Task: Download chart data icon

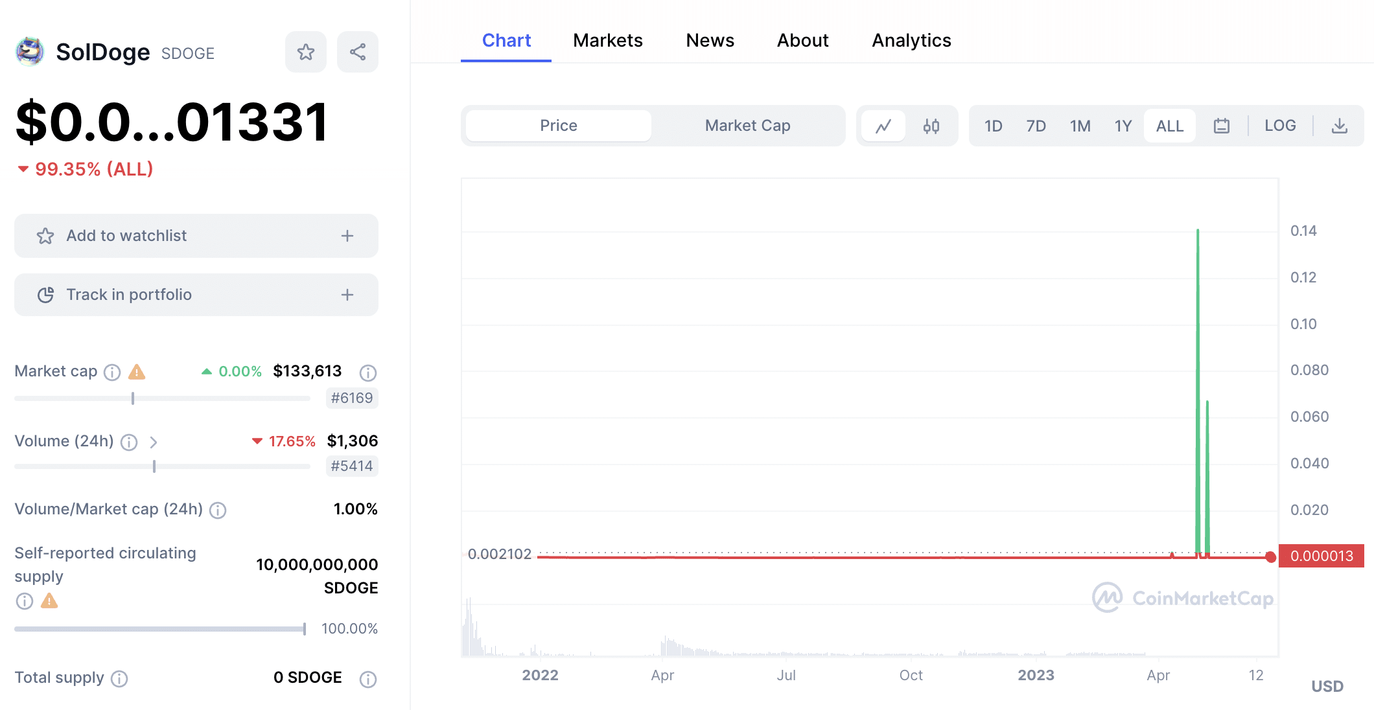Action: click(x=1340, y=126)
